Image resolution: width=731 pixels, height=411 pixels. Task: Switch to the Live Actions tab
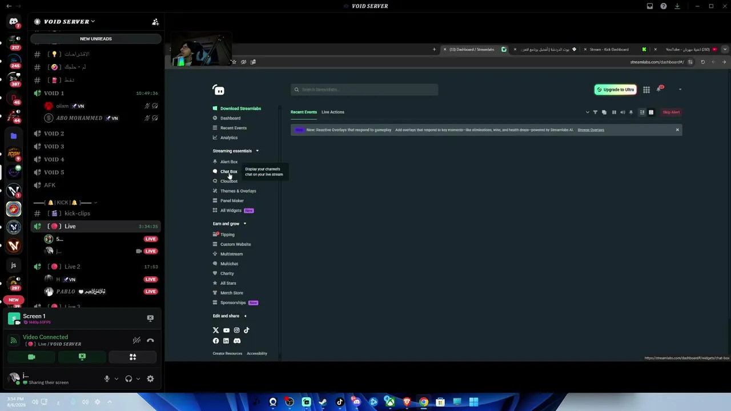click(333, 112)
